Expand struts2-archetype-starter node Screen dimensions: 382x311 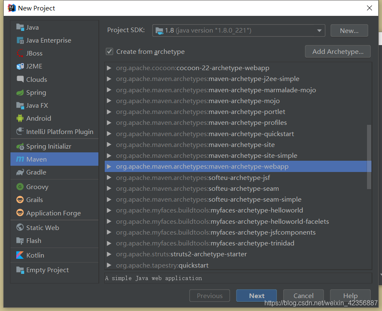109,254
